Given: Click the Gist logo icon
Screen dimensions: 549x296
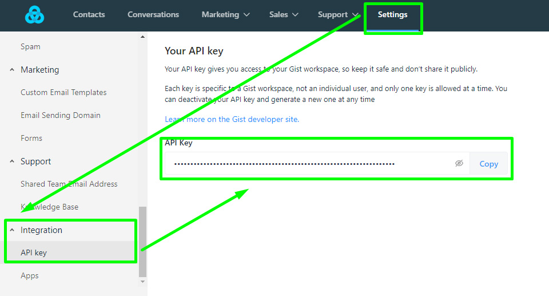Looking at the screenshot, I should pyautogui.click(x=35, y=15).
